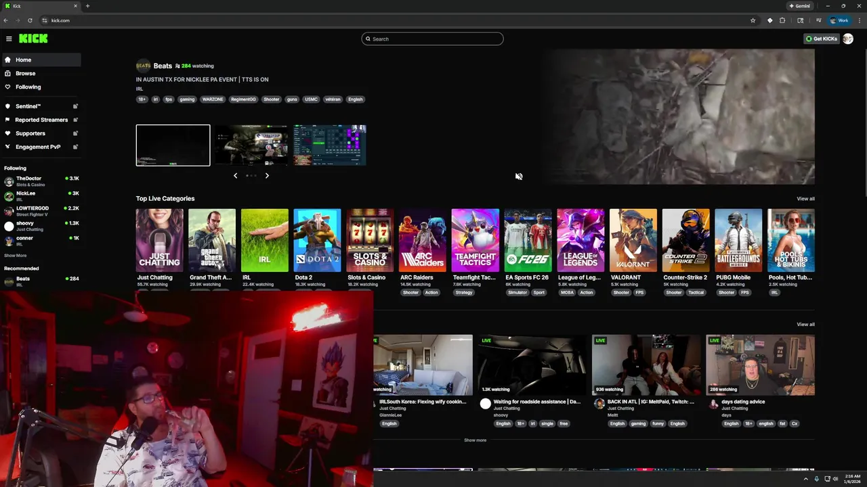Open the League of Legends category
This screenshot has height=487, width=867.
tap(580, 240)
